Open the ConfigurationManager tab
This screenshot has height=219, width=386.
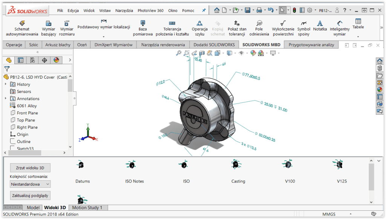coord(32,60)
